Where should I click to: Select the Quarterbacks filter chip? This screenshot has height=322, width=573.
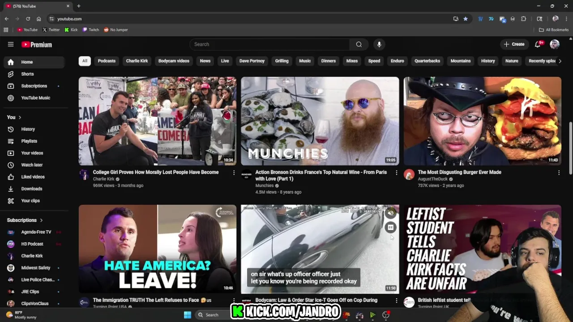pos(427,61)
